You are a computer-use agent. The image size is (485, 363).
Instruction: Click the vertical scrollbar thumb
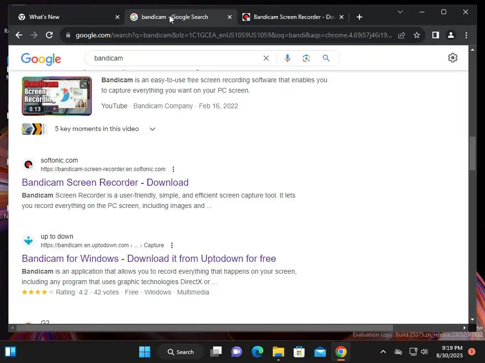click(472, 154)
